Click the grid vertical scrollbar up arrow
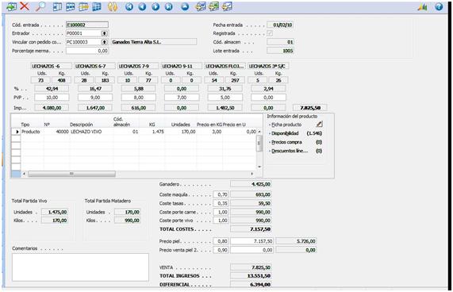The width and height of the screenshot is (453, 292). point(259,132)
